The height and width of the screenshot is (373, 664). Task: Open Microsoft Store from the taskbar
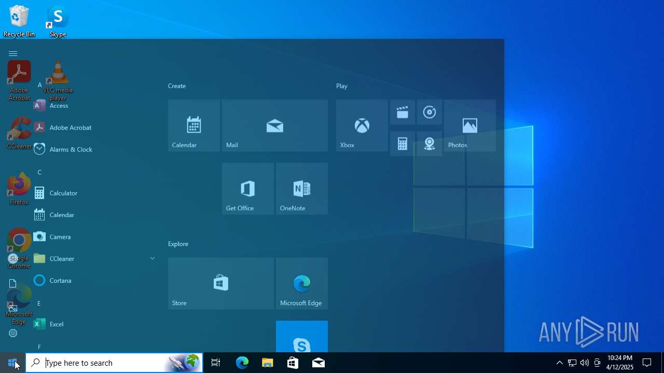click(293, 363)
